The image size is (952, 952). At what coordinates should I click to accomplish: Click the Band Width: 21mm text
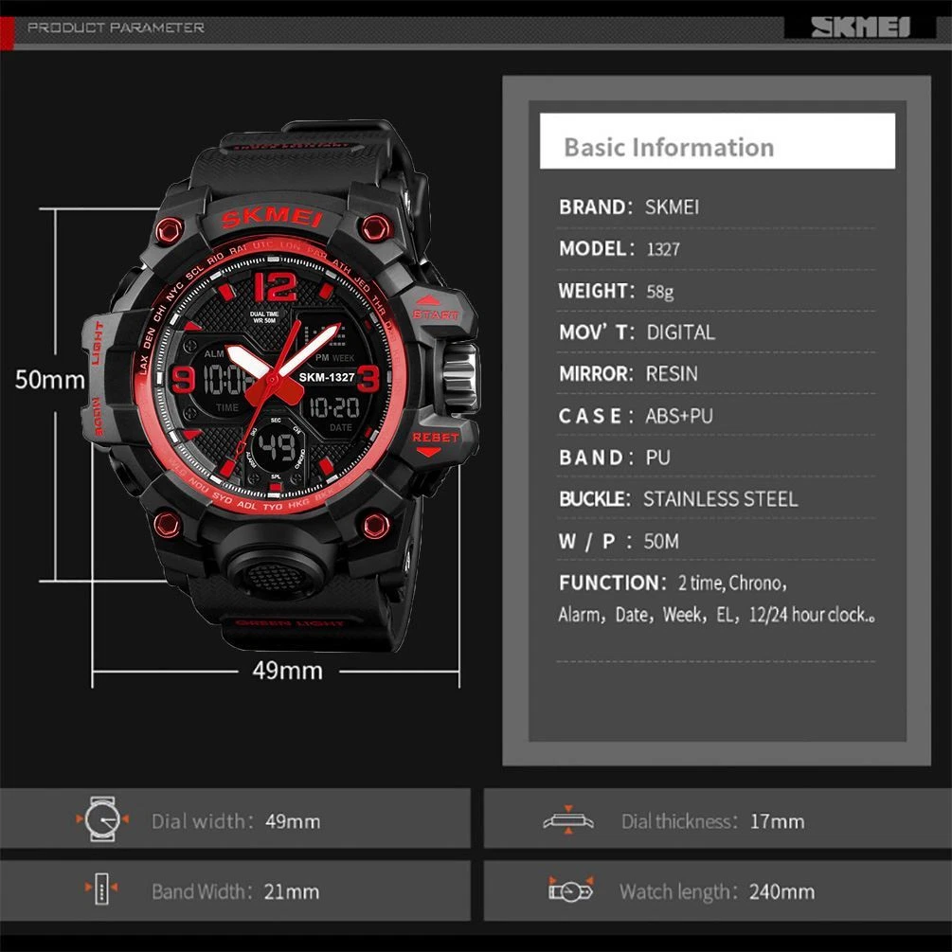click(236, 892)
